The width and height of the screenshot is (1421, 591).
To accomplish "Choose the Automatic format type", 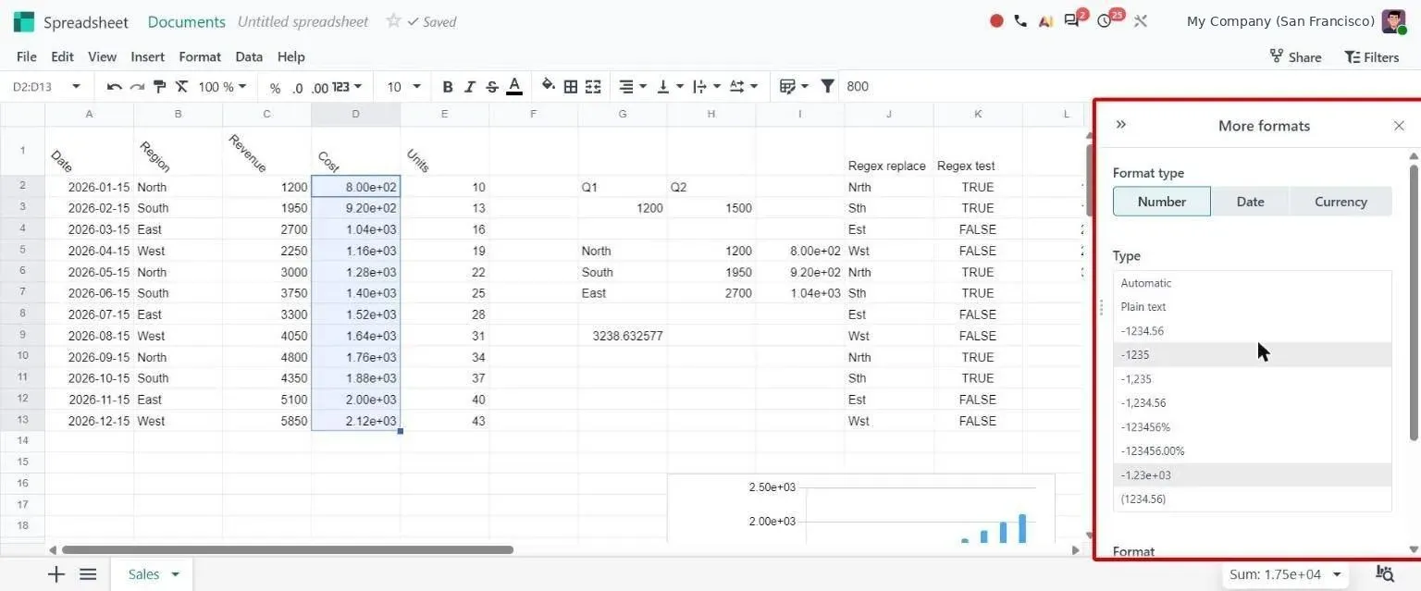I will tap(1253, 283).
